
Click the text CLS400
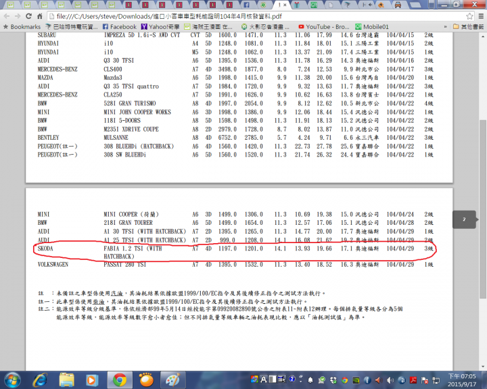coord(113,69)
